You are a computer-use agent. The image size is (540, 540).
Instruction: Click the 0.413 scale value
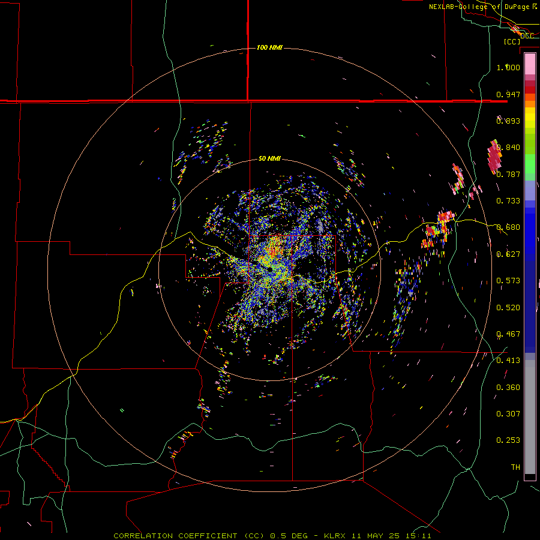click(x=508, y=361)
